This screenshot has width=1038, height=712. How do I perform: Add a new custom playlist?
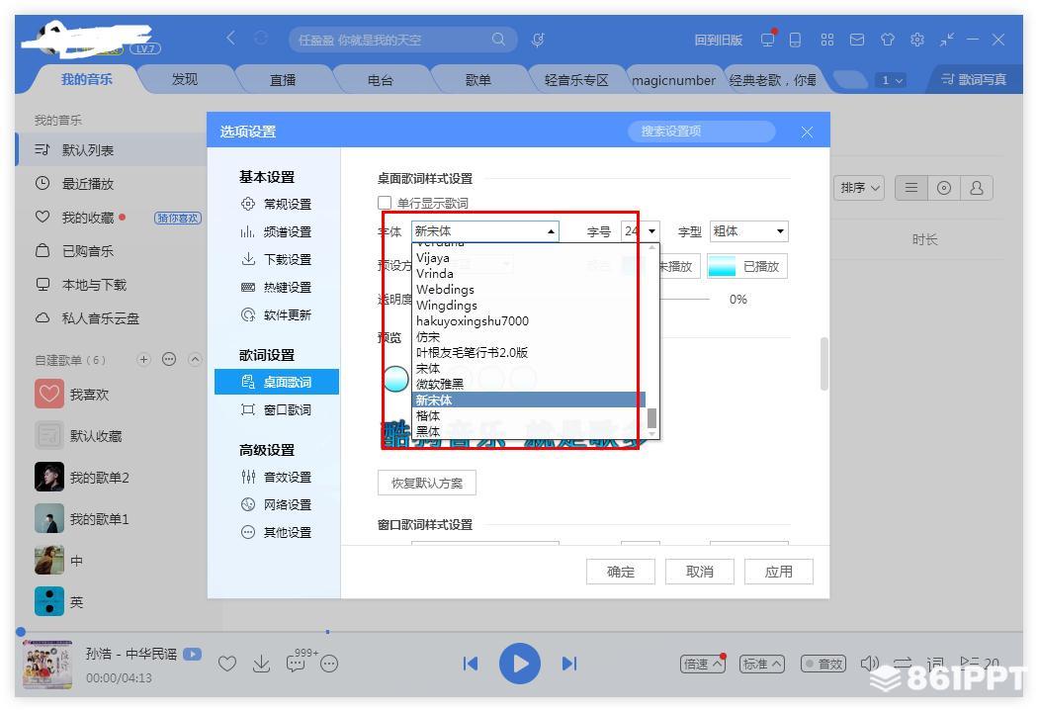pos(143,360)
